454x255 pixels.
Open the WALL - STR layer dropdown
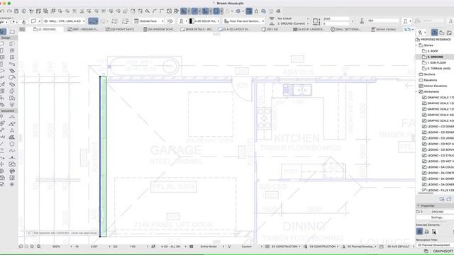click(x=65, y=21)
